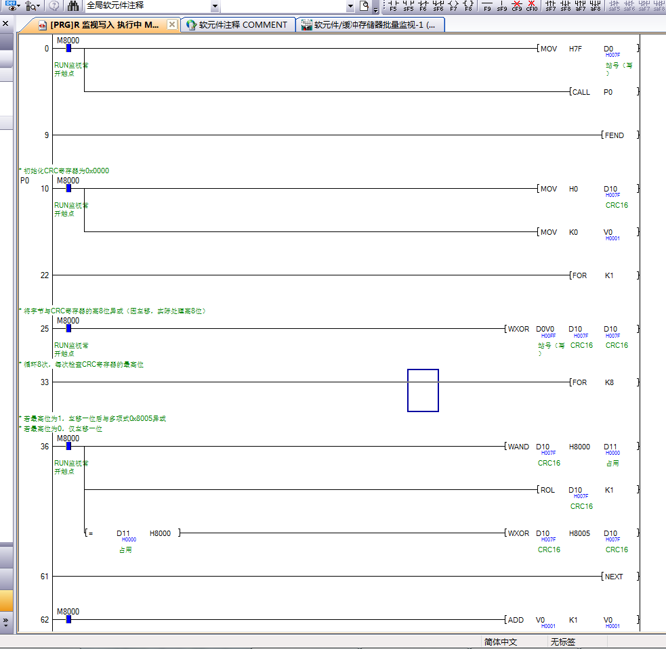Click the FEND instruction at step 9

[x=614, y=135]
